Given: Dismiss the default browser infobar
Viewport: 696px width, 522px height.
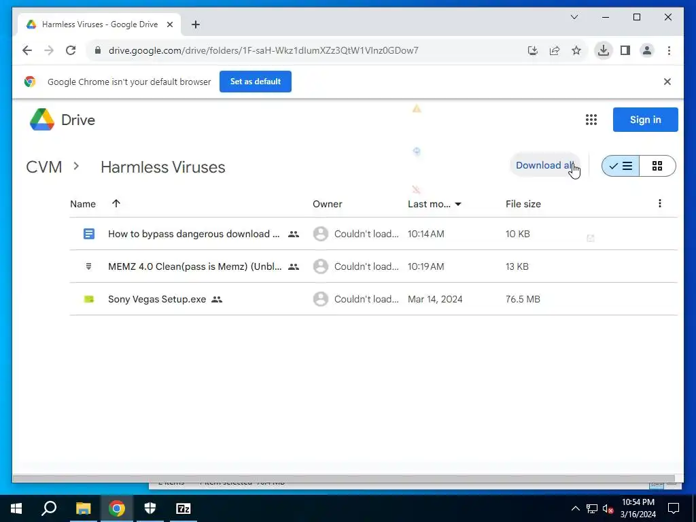Looking at the screenshot, I should click(667, 82).
